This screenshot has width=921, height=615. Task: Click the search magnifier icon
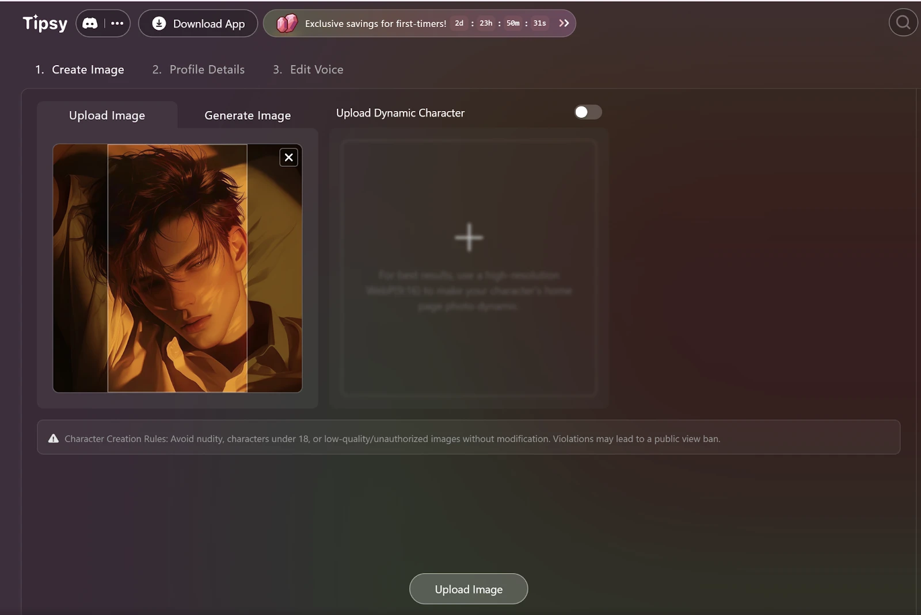coord(903,22)
